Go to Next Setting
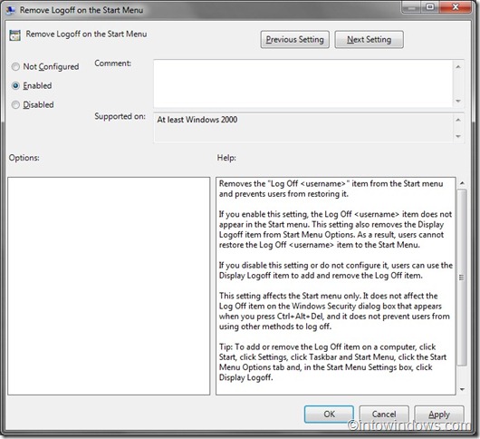Viewport: 480px width, 439px height. tap(369, 40)
